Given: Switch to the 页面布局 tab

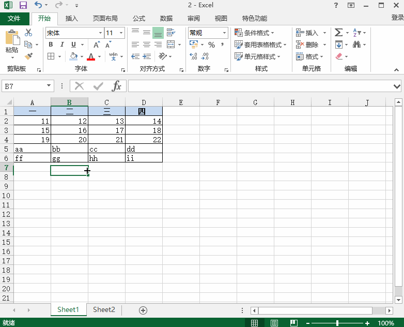Looking at the screenshot, I should tap(105, 18).
